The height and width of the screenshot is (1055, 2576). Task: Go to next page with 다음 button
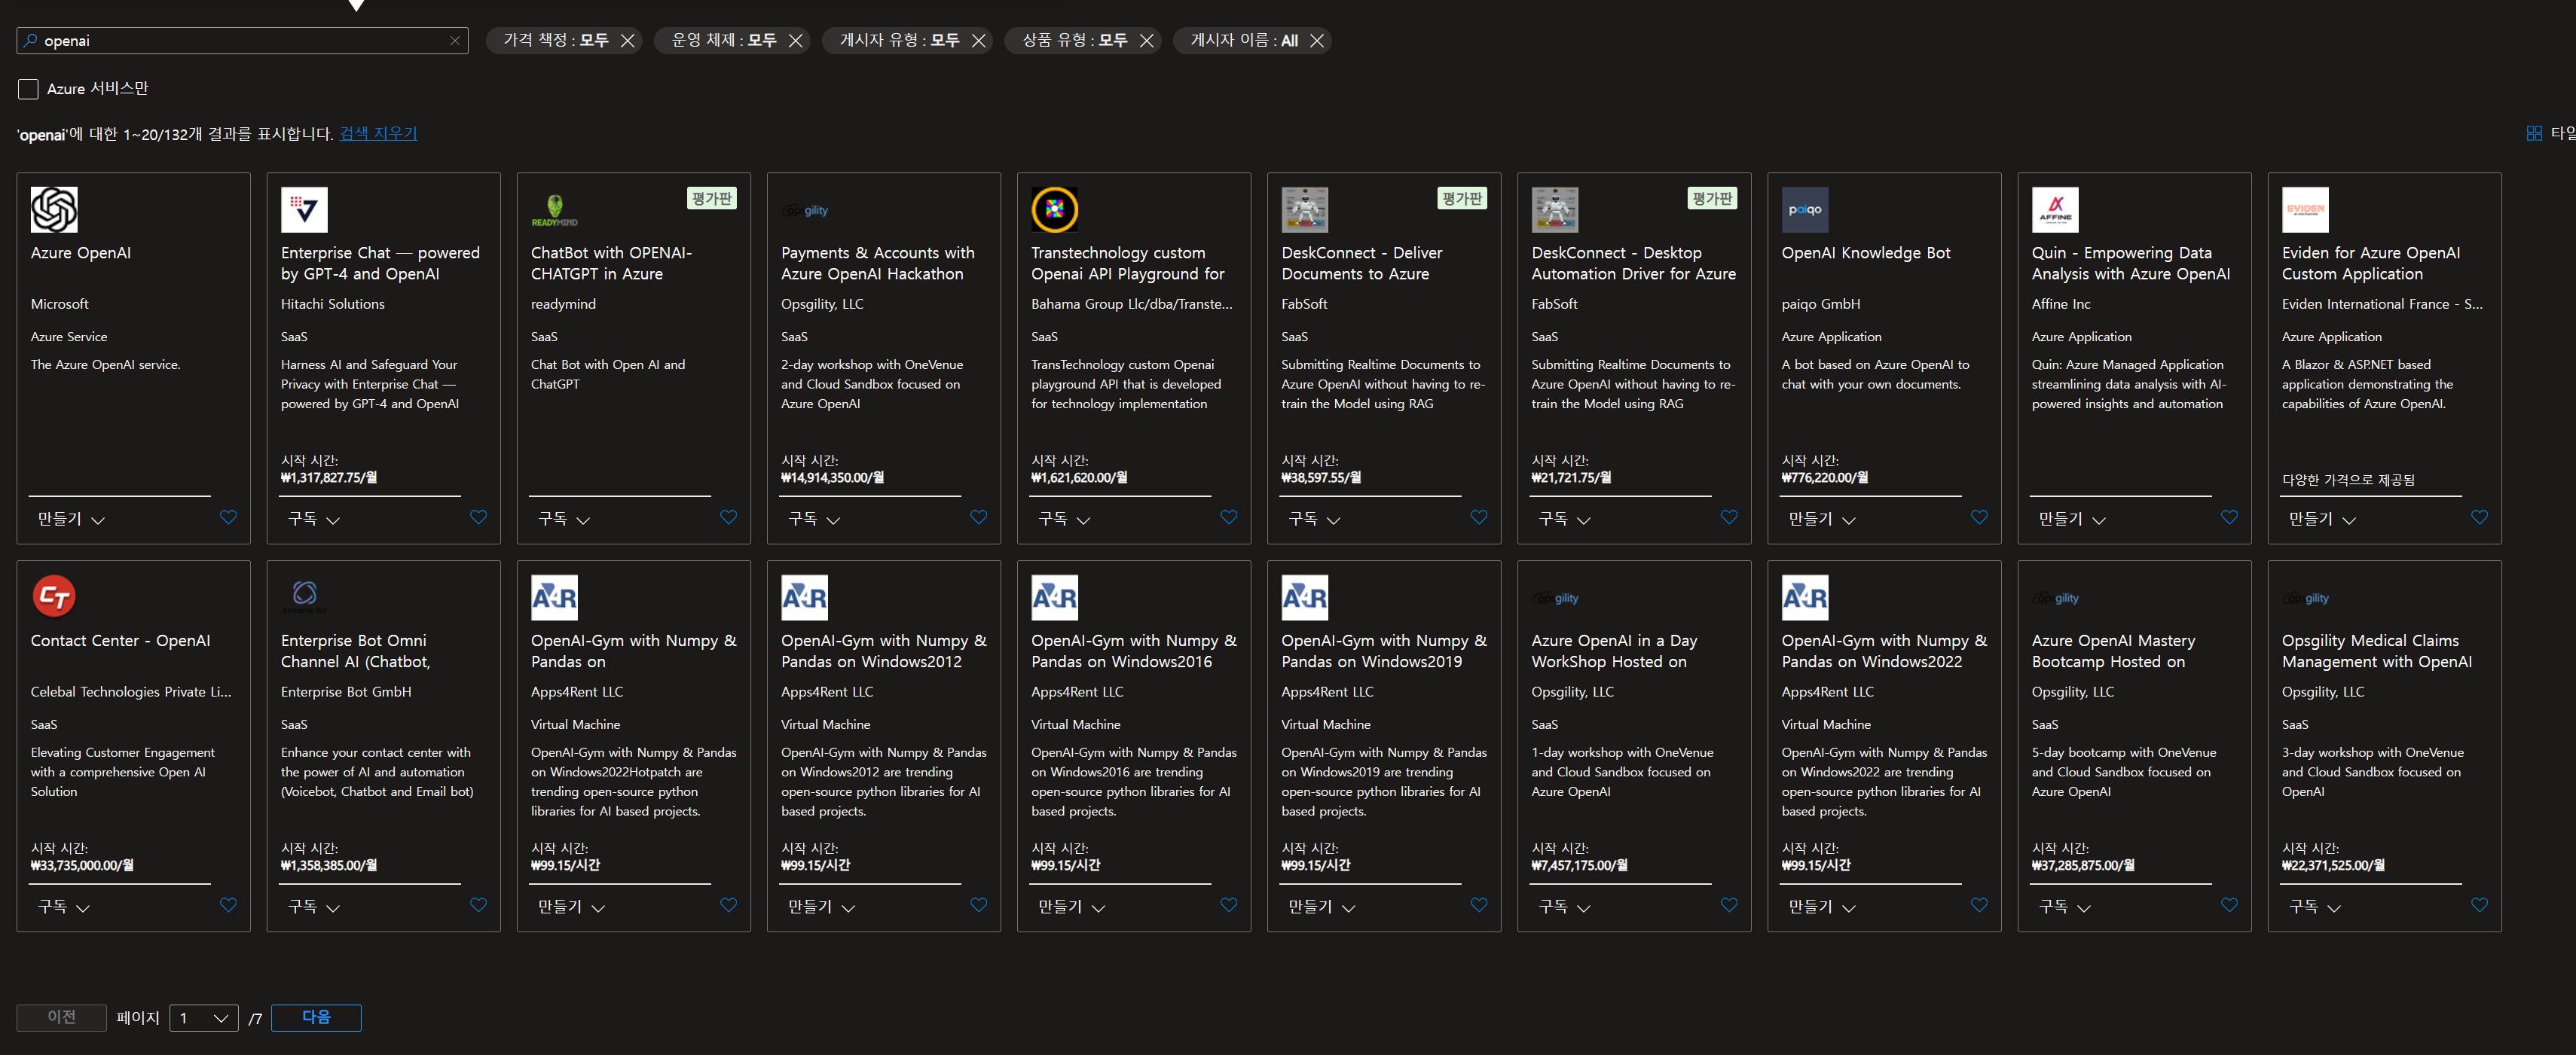(x=316, y=1017)
